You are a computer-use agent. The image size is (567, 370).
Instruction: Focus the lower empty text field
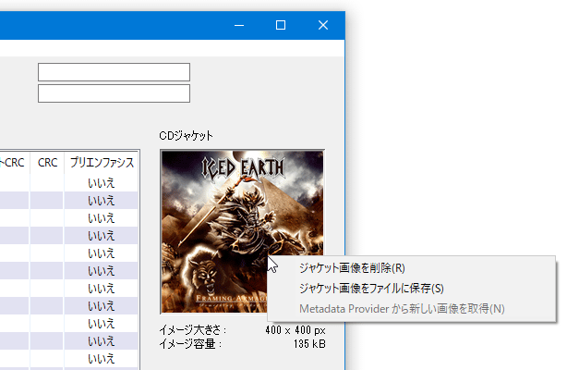coord(114,93)
